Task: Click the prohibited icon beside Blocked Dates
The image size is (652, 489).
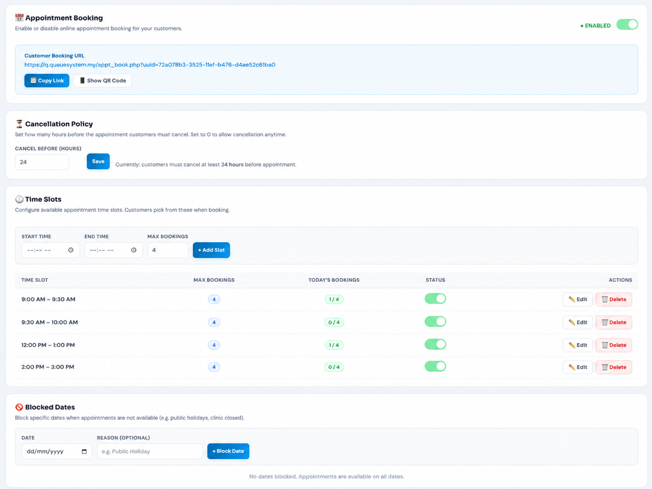Action: [x=19, y=407]
